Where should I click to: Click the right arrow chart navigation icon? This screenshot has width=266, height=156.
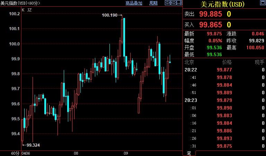point(173,3)
